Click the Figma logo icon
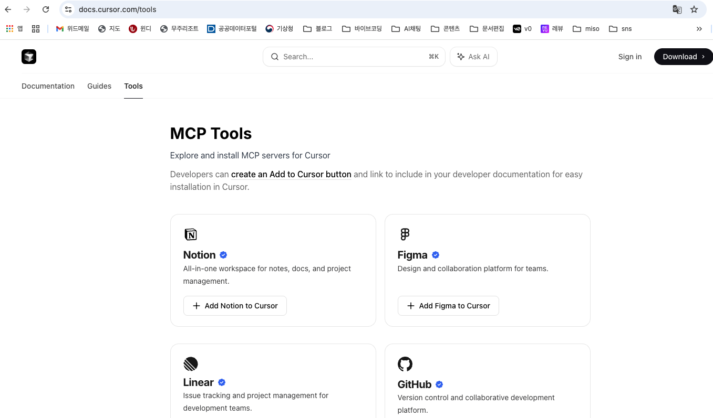Screen dimensions: 713x418 click(x=405, y=234)
